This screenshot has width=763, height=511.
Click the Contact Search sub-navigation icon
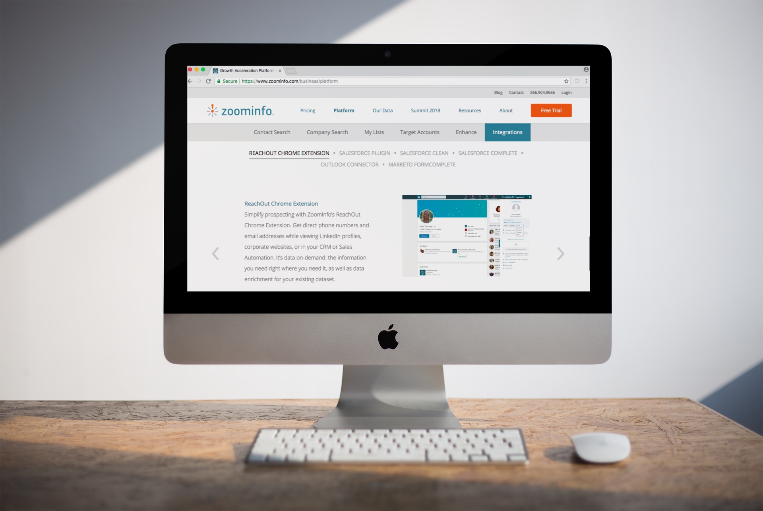(271, 133)
